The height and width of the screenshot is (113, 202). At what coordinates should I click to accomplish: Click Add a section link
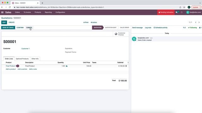(x=22, y=69)
